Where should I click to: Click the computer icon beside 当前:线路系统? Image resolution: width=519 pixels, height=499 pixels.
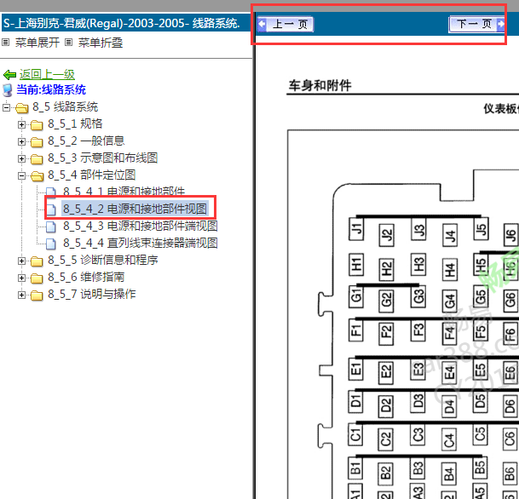(8, 90)
